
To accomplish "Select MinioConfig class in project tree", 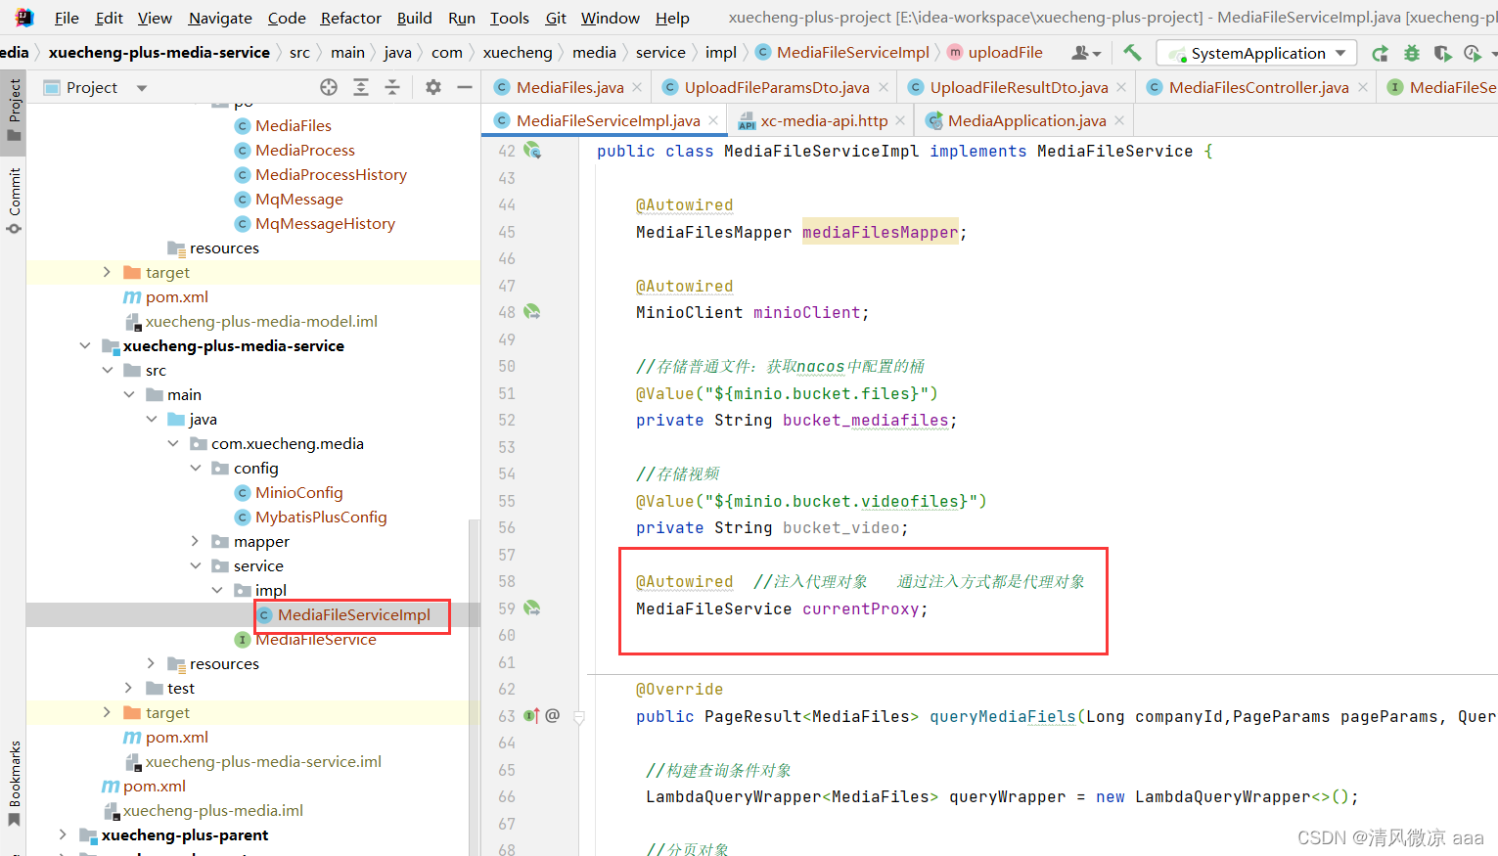I will 298,492.
